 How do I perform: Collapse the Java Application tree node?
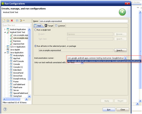pos(5,53)
